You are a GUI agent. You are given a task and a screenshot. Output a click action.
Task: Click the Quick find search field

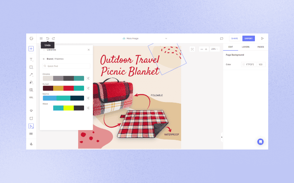click(66, 66)
